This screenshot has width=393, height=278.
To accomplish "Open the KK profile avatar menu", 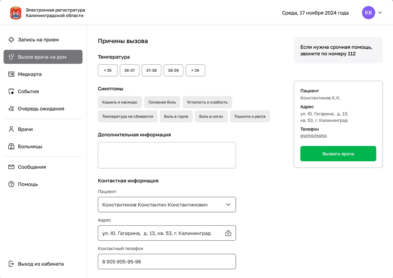I will pyautogui.click(x=368, y=13).
